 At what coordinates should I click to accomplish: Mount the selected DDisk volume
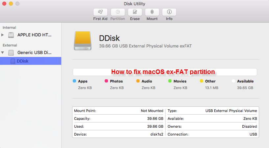pos(152,12)
